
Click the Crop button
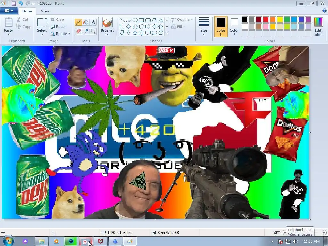[x=57, y=20]
